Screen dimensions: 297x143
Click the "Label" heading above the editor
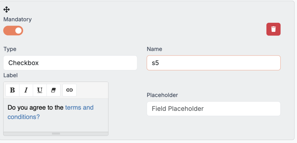pyautogui.click(x=11, y=75)
